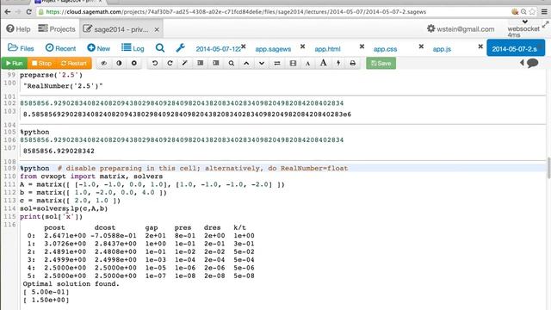Toggle fullscreen with expand arrows icon
The image size is (551, 310).
(x=545, y=25)
